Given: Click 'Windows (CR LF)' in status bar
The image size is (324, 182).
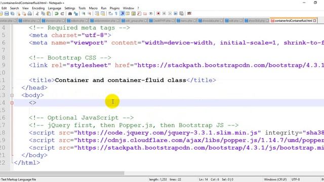Looking at the screenshot, I should tap(275, 179).
